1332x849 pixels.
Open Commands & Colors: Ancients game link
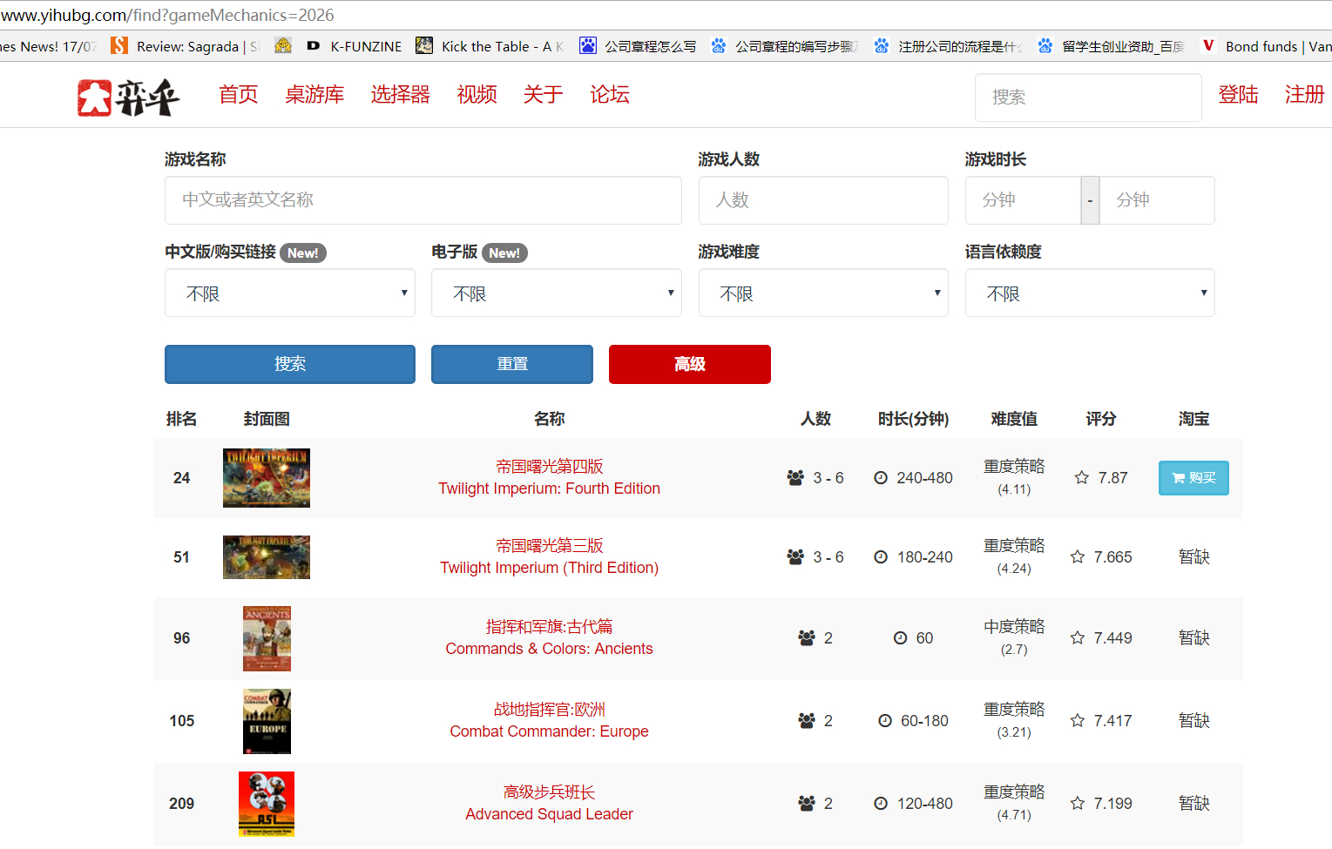click(550, 638)
